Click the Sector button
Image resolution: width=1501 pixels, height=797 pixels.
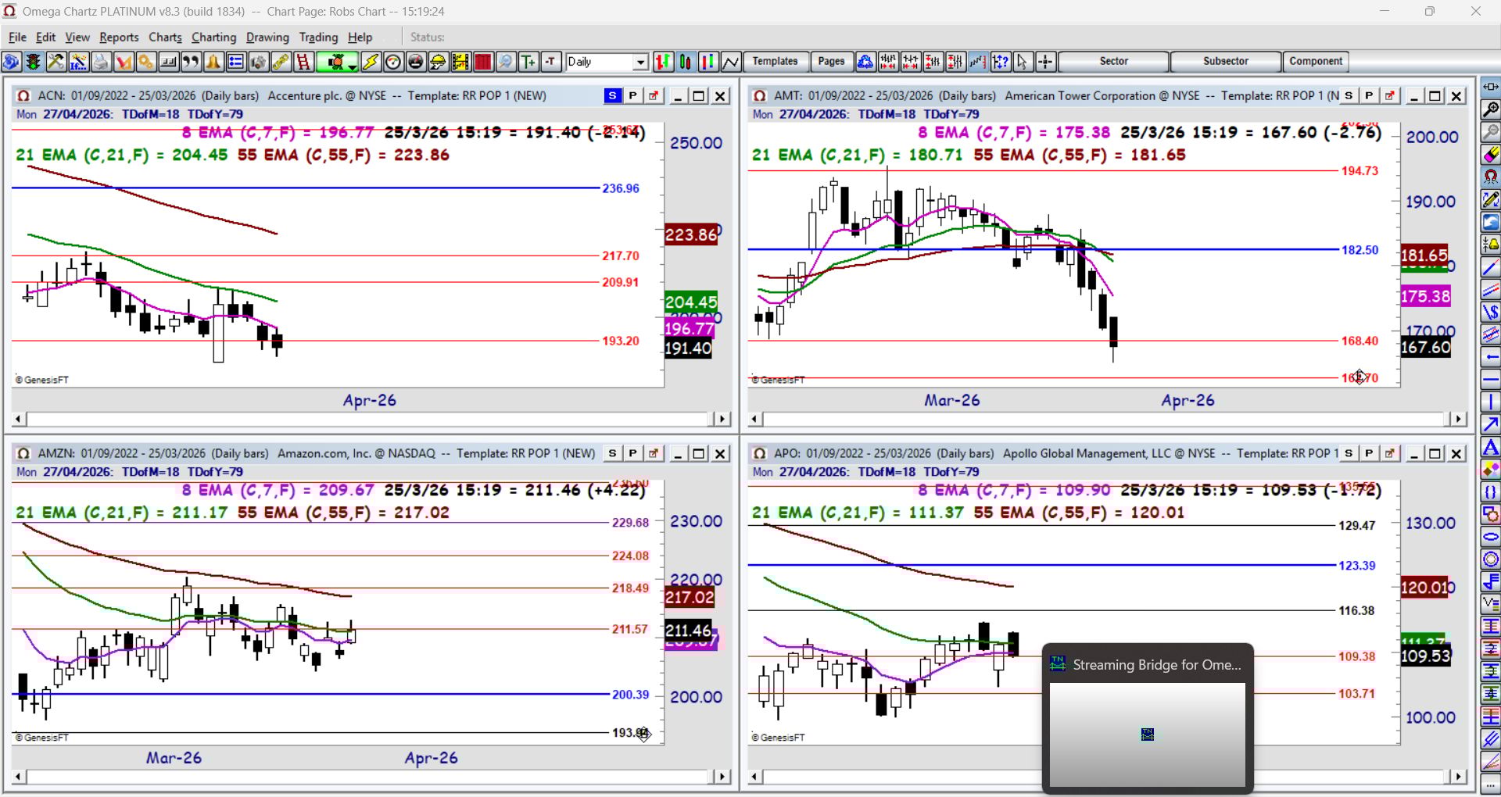click(x=1113, y=62)
